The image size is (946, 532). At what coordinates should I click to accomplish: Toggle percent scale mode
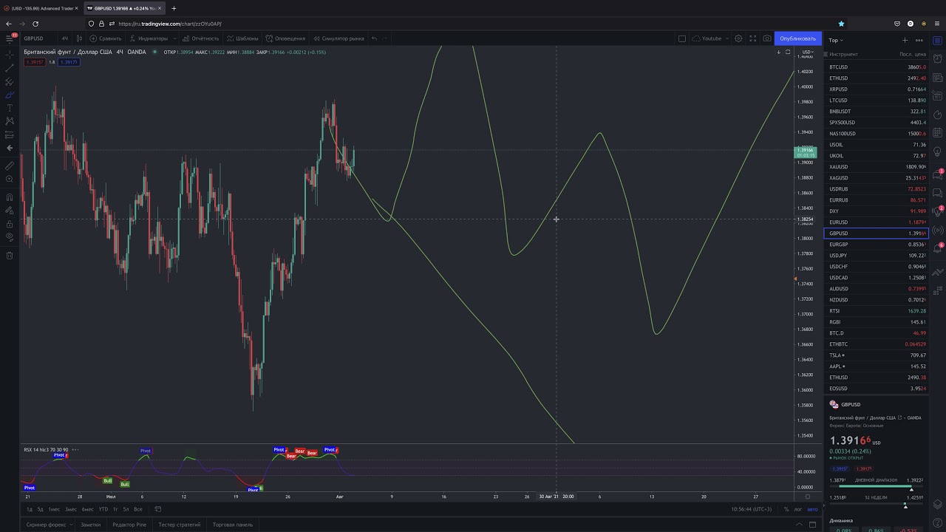(x=786, y=509)
